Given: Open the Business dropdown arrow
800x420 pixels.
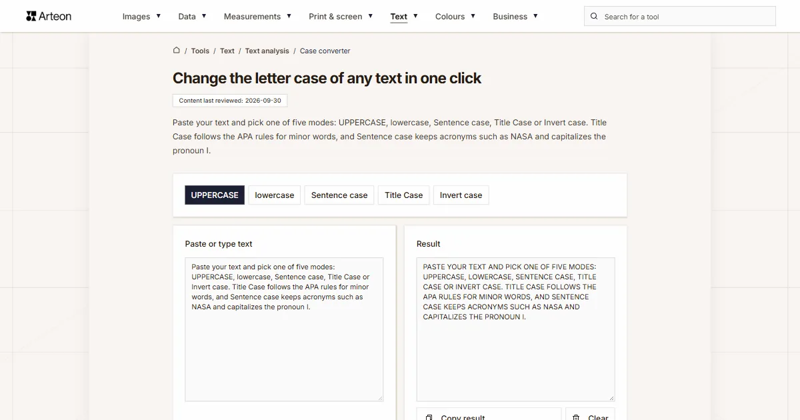Looking at the screenshot, I should tap(535, 16).
